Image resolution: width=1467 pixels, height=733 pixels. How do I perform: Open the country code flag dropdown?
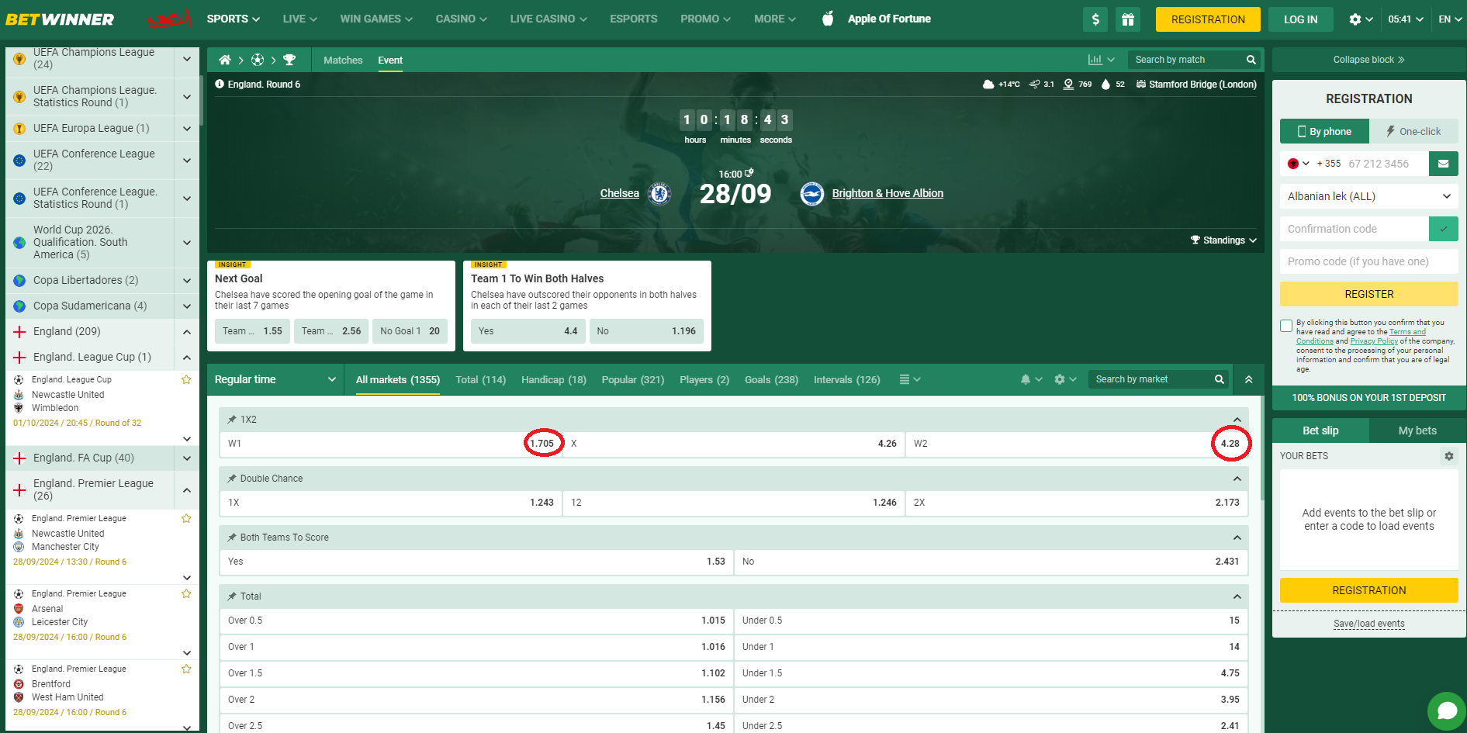(1299, 164)
